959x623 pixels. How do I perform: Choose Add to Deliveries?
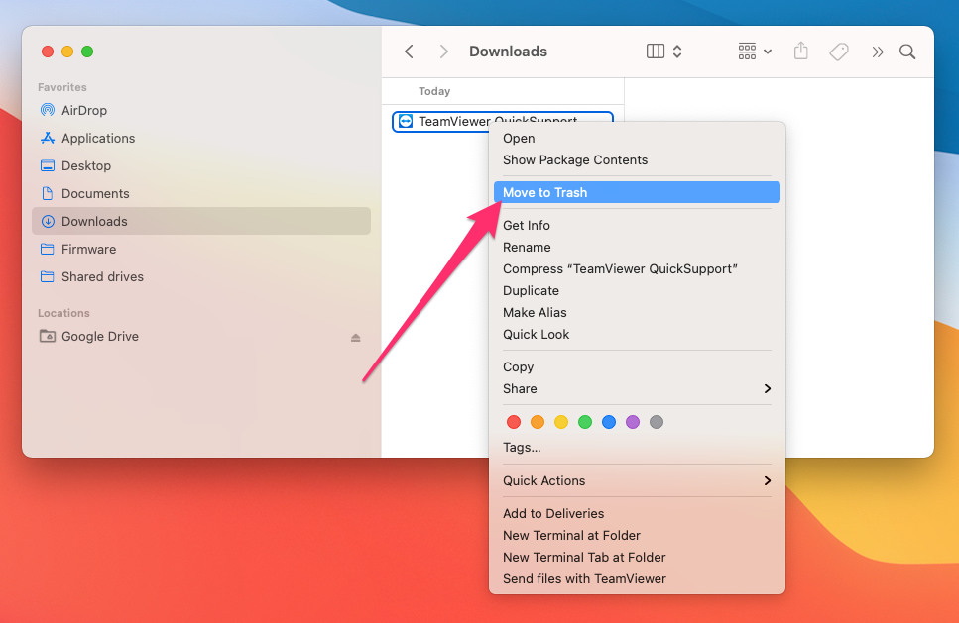coord(637,514)
